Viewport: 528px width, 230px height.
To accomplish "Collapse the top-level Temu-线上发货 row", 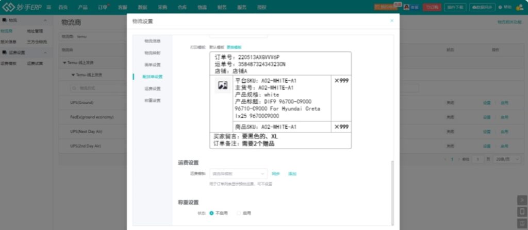I will 64,63.
